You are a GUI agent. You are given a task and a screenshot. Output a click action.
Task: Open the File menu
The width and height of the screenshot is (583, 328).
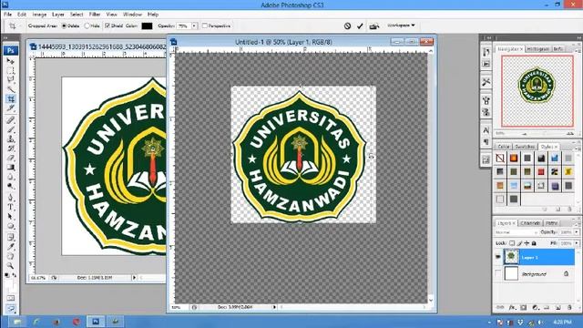8,15
